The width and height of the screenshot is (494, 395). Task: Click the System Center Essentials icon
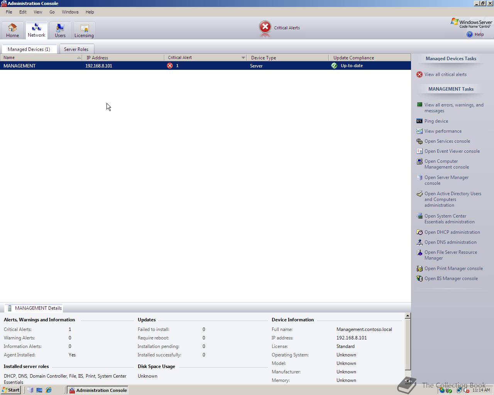[x=420, y=216]
